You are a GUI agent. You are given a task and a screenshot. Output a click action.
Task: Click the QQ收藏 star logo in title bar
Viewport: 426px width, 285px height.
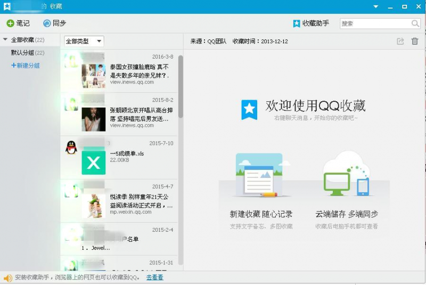(7, 6)
